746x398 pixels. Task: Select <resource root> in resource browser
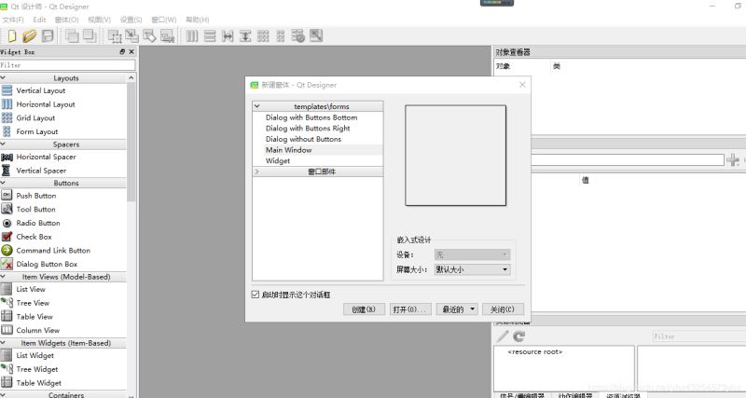click(x=534, y=352)
